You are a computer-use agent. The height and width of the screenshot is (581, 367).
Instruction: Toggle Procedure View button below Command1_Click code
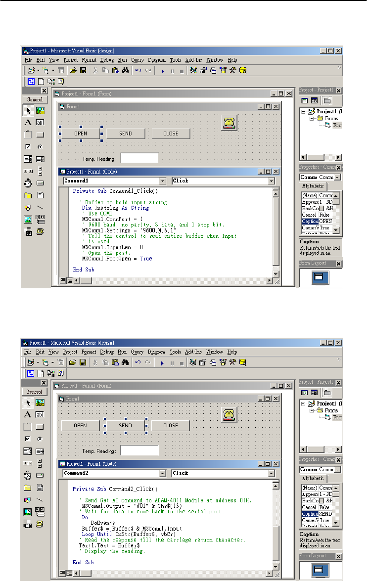[x=63, y=281]
